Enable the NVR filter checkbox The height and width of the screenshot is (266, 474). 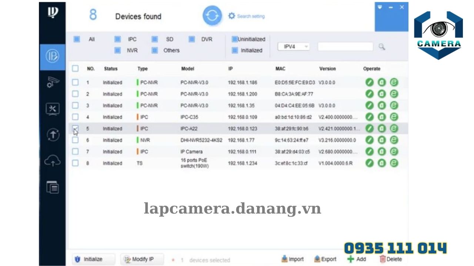pos(117,50)
